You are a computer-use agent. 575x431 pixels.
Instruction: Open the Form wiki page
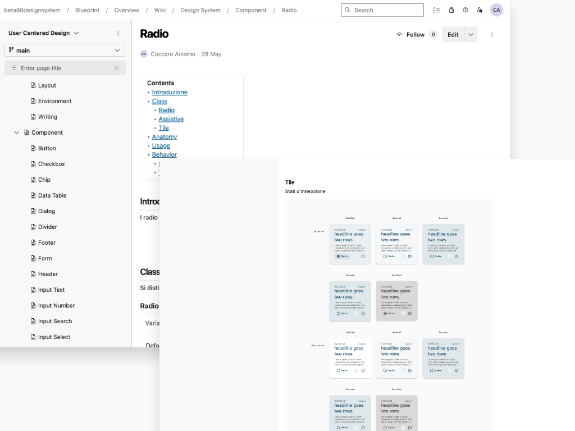pos(45,258)
